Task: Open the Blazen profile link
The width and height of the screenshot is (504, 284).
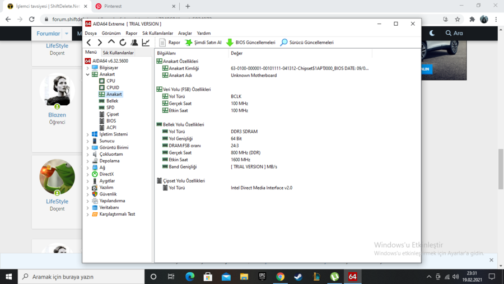Action: [57, 115]
